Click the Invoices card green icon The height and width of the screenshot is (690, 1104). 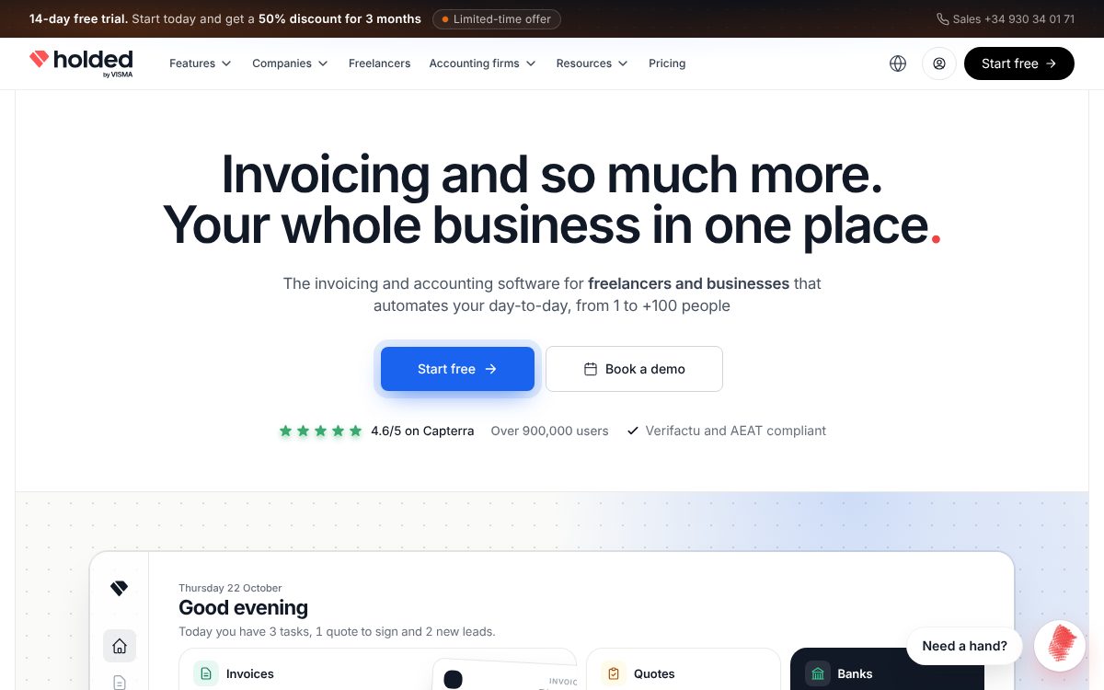[206, 673]
